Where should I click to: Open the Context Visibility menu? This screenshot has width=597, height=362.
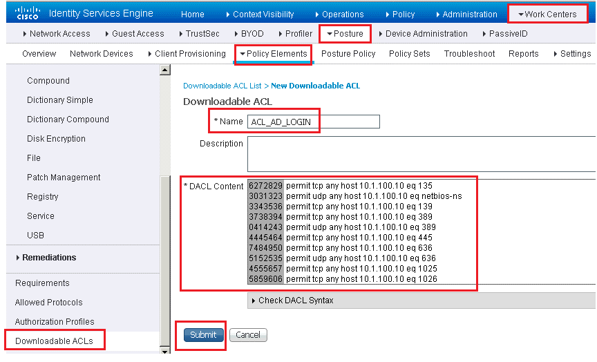coord(260,15)
